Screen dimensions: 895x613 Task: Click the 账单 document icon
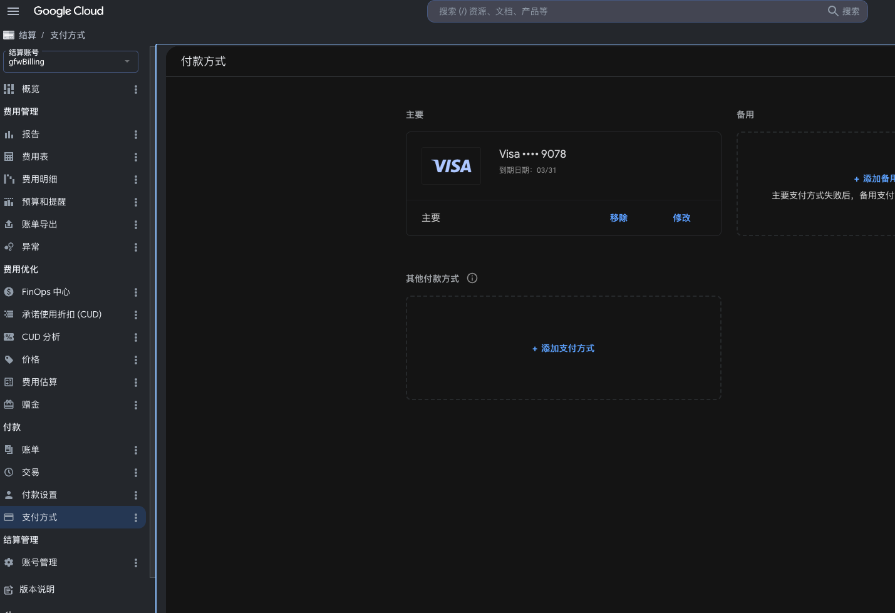(9, 450)
